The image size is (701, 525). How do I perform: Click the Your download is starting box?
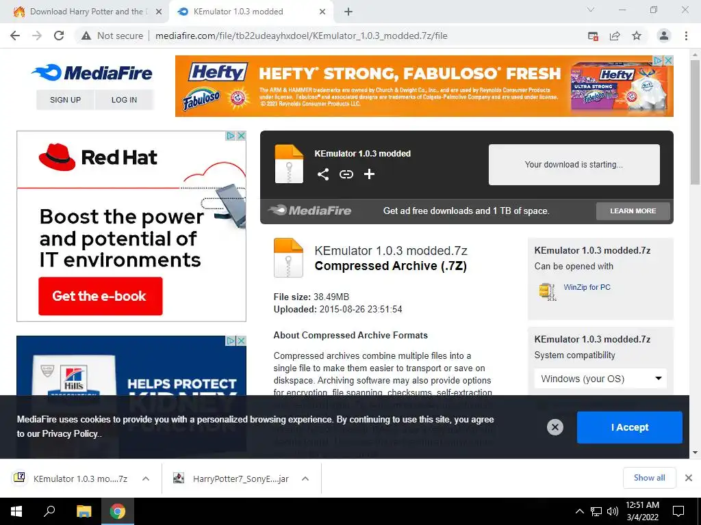574,164
